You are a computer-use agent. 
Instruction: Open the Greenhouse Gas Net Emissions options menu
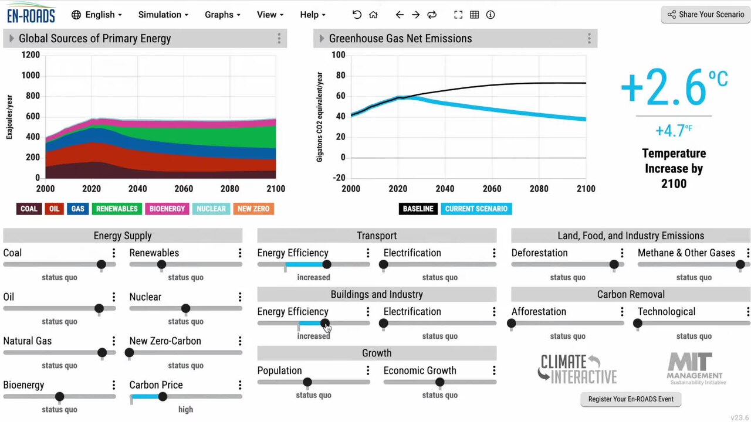click(589, 39)
